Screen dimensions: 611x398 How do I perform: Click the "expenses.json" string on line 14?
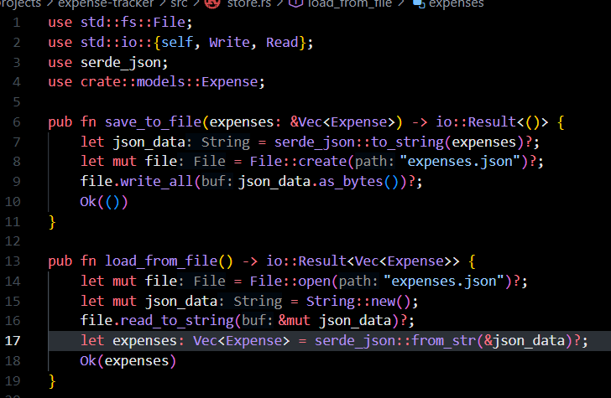click(444, 281)
